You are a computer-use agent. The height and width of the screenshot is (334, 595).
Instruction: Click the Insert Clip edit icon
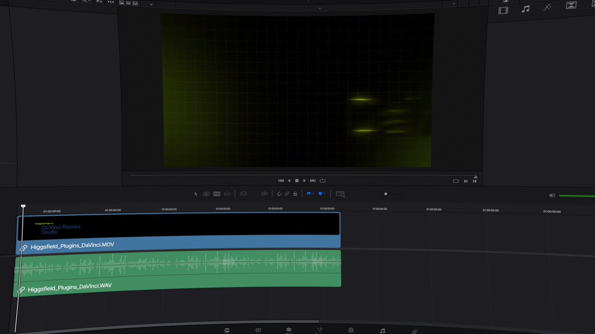(x=243, y=194)
